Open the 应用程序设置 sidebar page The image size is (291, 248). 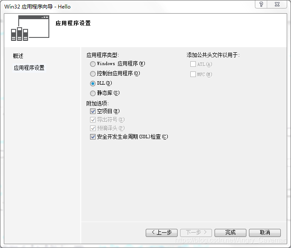point(29,68)
